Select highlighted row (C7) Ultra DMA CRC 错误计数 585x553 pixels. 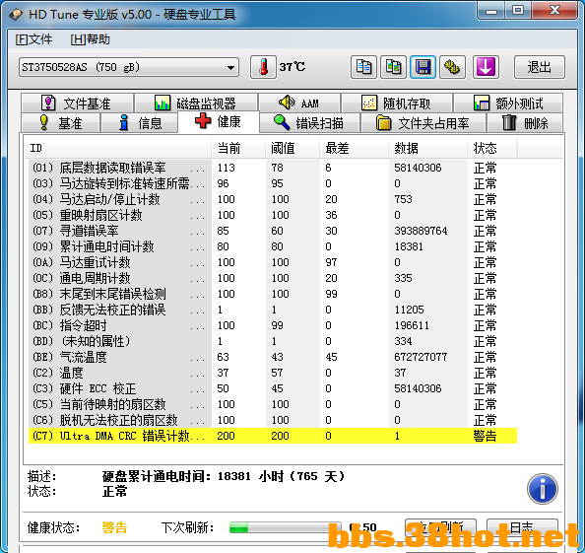point(273,436)
